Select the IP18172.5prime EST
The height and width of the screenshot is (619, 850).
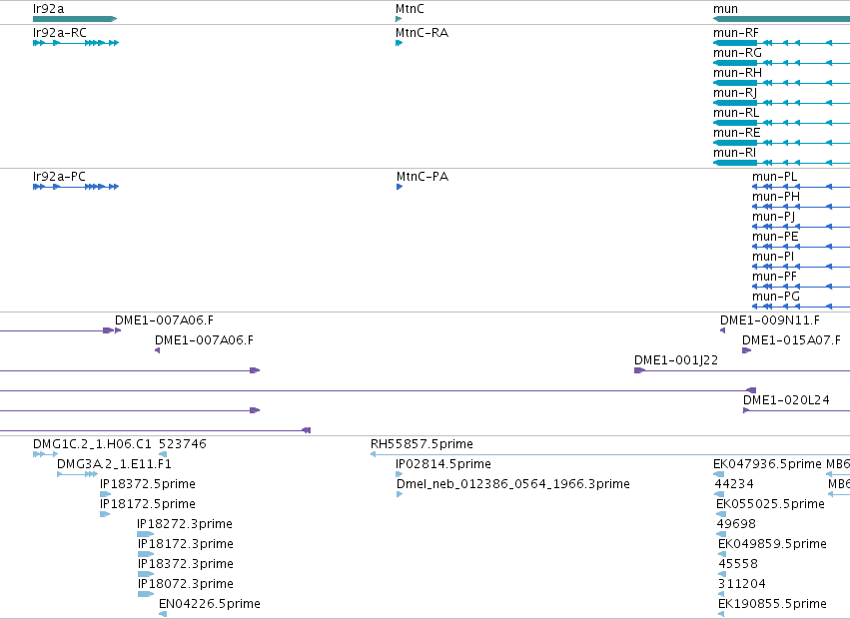tap(105, 514)
